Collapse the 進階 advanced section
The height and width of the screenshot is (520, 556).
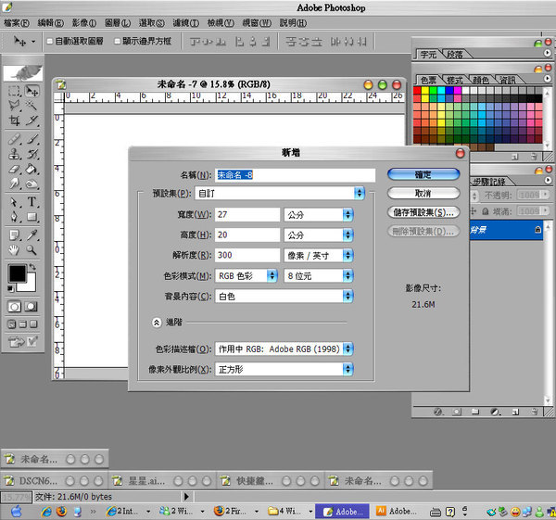pyautogui.click(x=157, y=323)
